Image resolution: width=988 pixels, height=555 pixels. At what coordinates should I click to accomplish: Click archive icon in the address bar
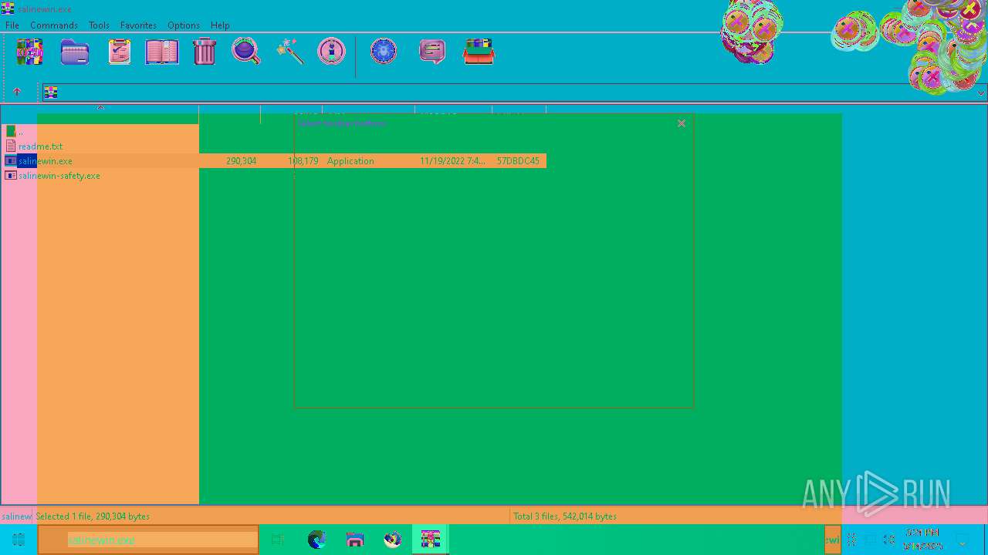(51, 92)
